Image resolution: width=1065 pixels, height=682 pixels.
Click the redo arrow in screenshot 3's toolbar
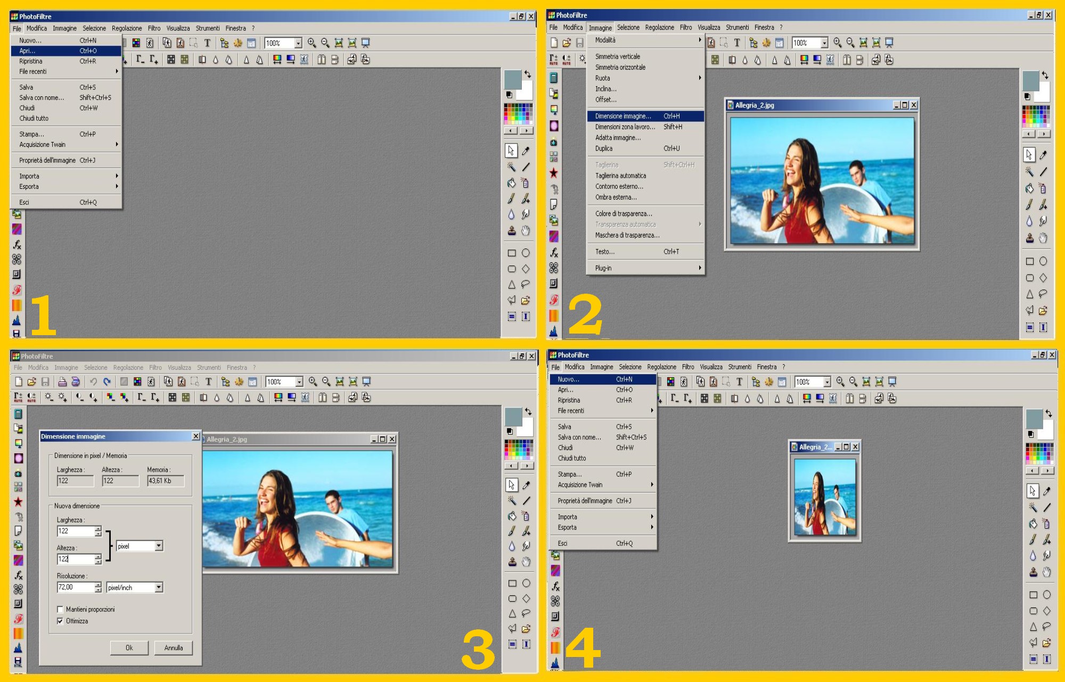pos(107,381)
